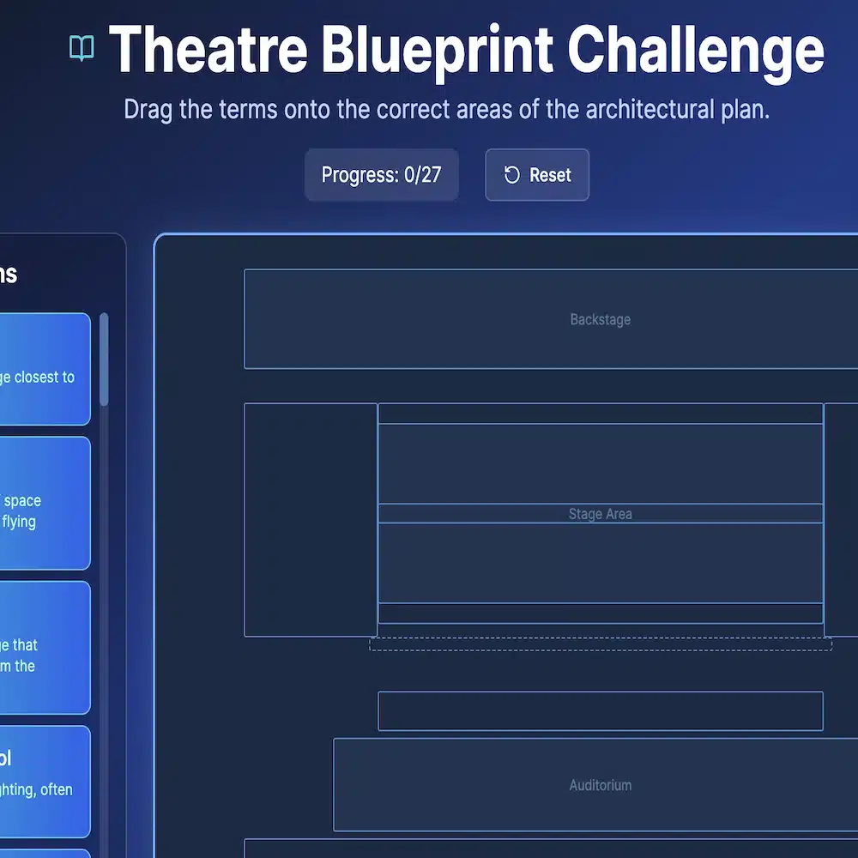Screen dimensions: 858x858
Task: Select the third term card in the sidebar
Action: tap(43, 645)
